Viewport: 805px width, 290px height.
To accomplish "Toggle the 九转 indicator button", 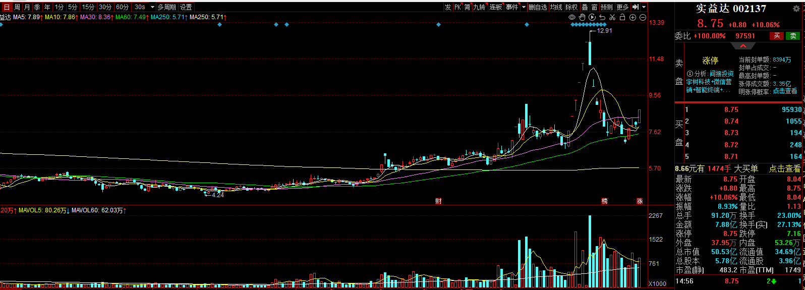I will 480,7.
